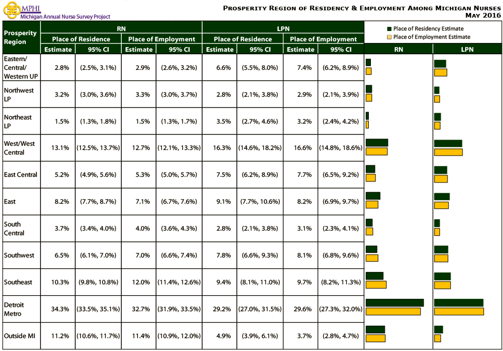Click Detroit Metro's yellow LPN employment bar
Image resolution: width=503 pixels, height=351 pixels.
tap(459, 311)
